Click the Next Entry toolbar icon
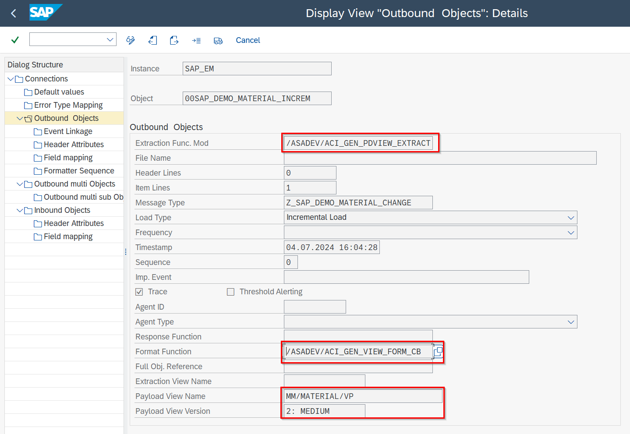The height and width of the screenshot is (434, 630). pos(174,40)
